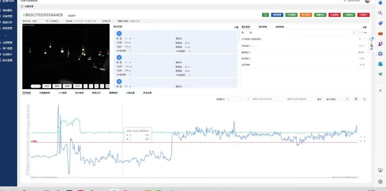Toggle the 基准点 switch for target 1
Screen dimensions: 386x191
pyautogui.click(x=188, y=38)
